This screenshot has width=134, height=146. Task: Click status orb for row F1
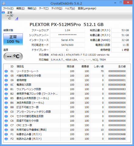click(6, 134)
